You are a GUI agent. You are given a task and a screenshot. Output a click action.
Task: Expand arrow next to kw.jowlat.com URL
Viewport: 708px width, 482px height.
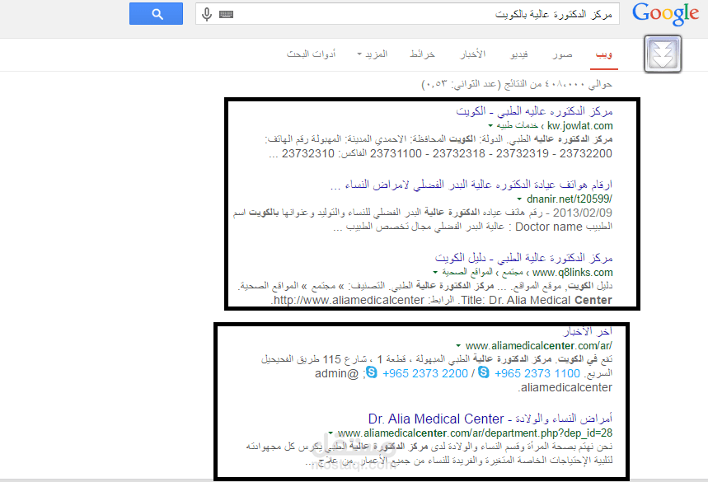click(490, 125)
